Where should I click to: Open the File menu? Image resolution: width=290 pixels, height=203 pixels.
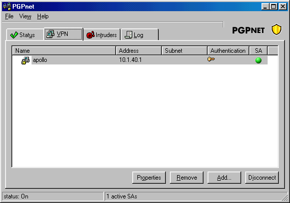click(9, 16)
